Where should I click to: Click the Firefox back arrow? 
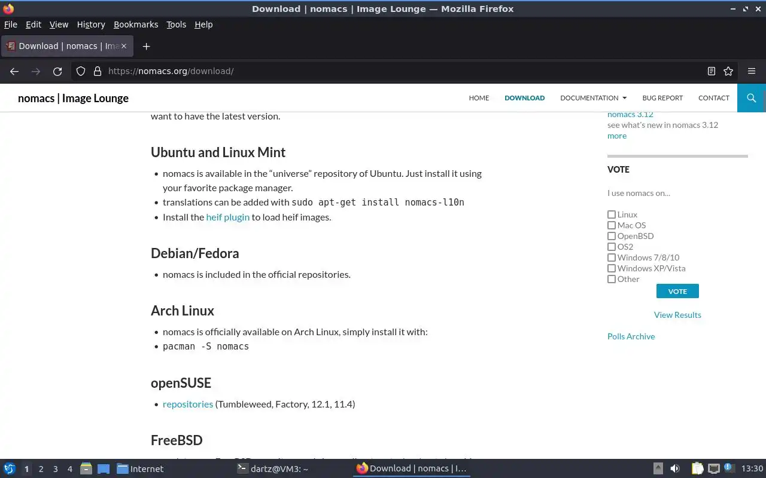14,71
